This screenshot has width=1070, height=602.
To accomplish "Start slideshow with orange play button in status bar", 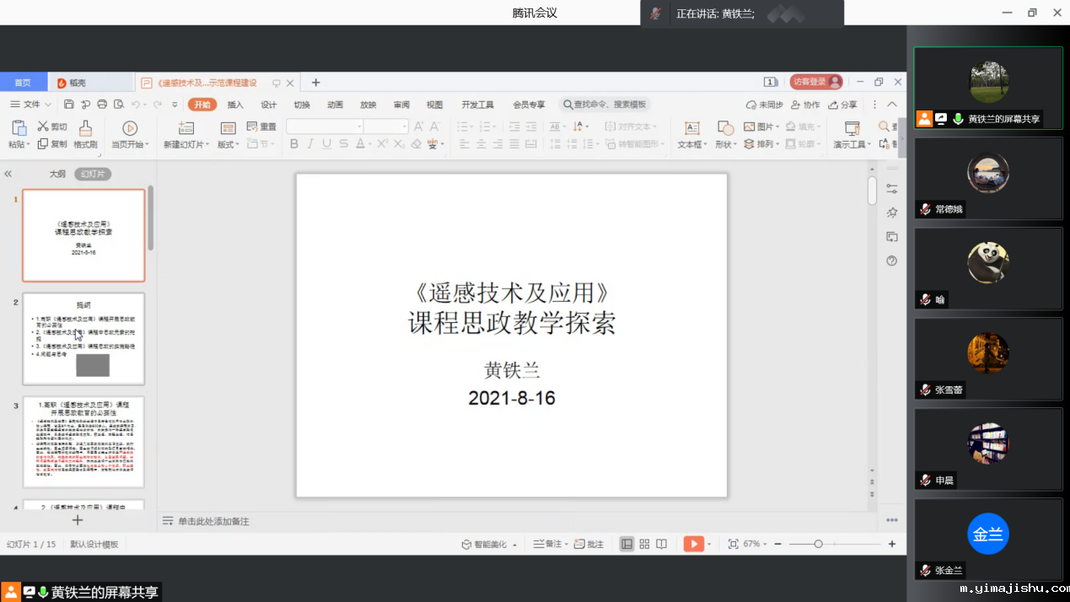I will (x=693, y=544).
